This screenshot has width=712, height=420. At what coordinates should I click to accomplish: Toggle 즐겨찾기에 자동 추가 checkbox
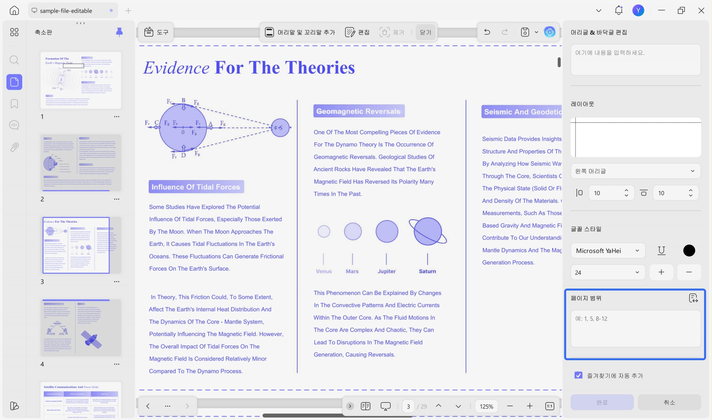click(x=578, y=375)
